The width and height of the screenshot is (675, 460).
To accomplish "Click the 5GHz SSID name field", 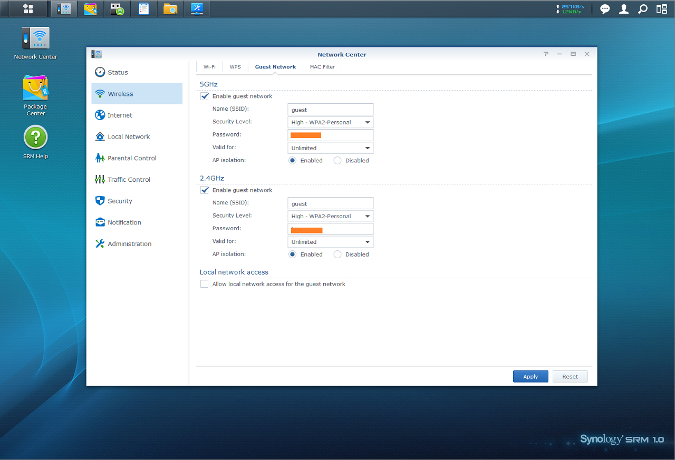I will pyautogui.click(x=331, y=110).
